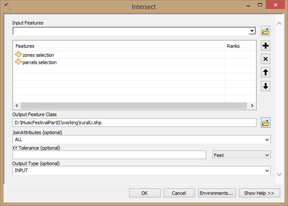Viewport: 288px width, 206px height.
Task: Click the Cancel button
Action: (x=179, y=193)
